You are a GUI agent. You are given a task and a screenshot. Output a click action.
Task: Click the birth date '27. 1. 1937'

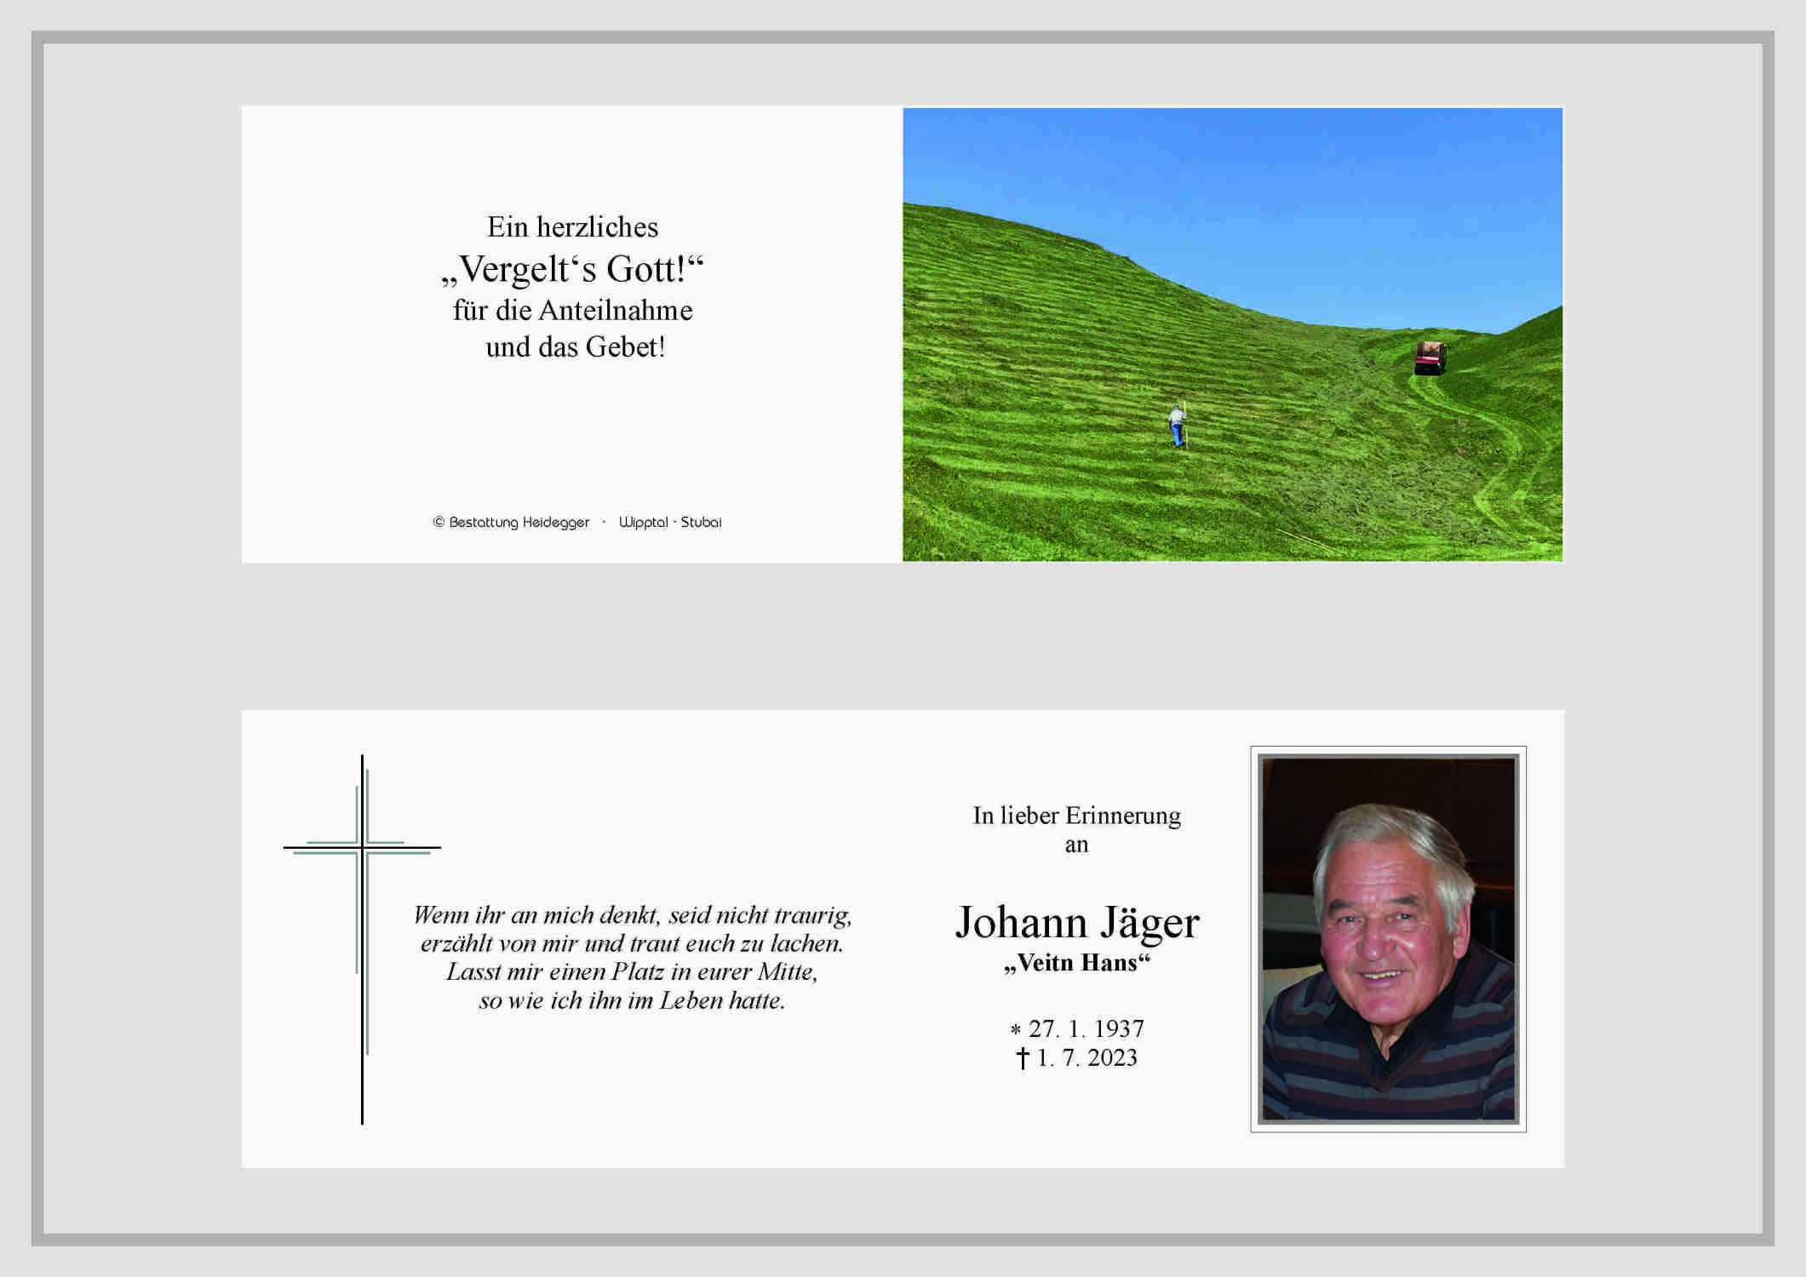coord(1086,1028)
